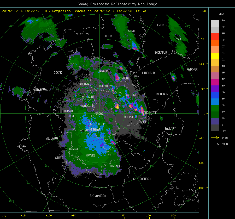The width and height of the screenshot is (235, 219).
Task: Click the SINDGI label on the map
Action: (133, 31)
